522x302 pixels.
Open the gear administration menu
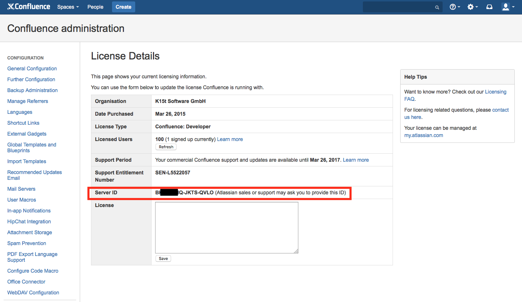click(x=472, y=7)
